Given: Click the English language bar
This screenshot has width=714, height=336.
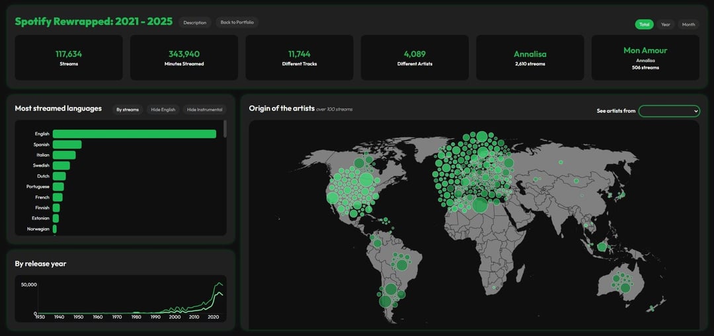Looking at the screenshot, I should [x=134, y=134].
